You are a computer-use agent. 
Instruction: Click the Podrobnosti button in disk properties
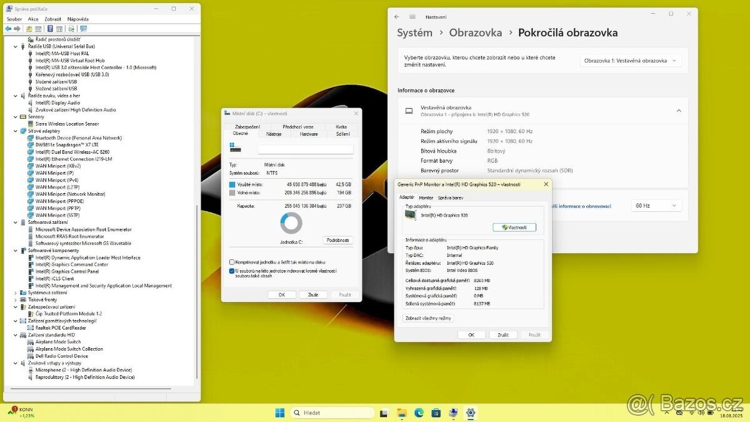point(337,239)
